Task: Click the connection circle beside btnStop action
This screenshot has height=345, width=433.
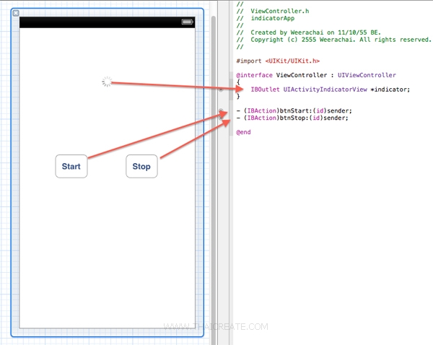Action: [x=221, y=118]
